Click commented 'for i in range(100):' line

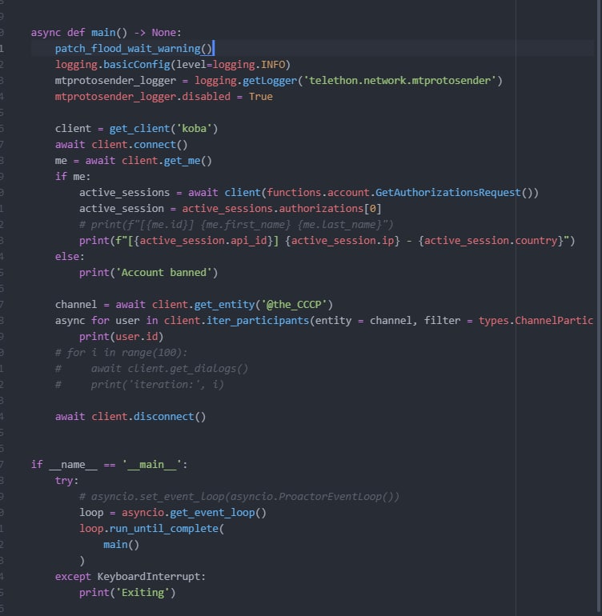(x=121, y=353)
